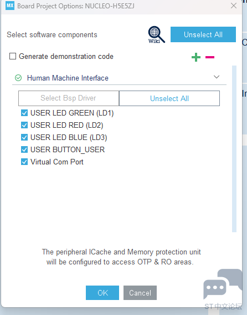
Task: Close the Board Project Options dialog
Action: [234, 6]
